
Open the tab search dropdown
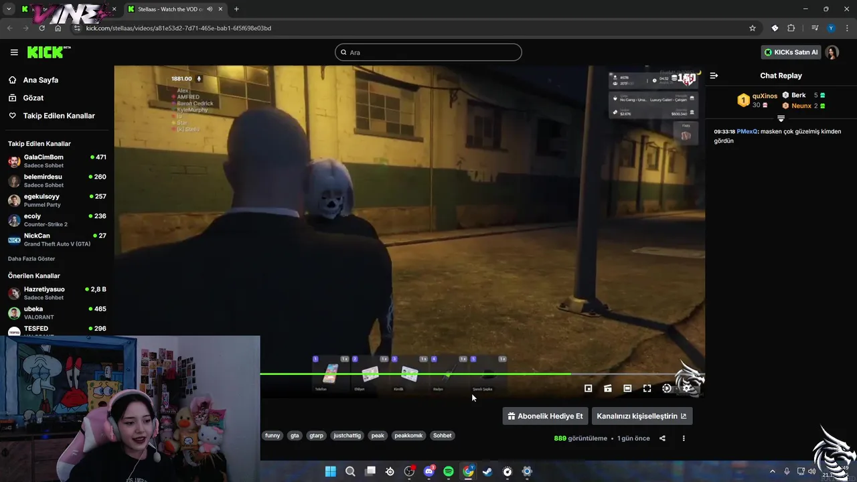pos(9,9)
